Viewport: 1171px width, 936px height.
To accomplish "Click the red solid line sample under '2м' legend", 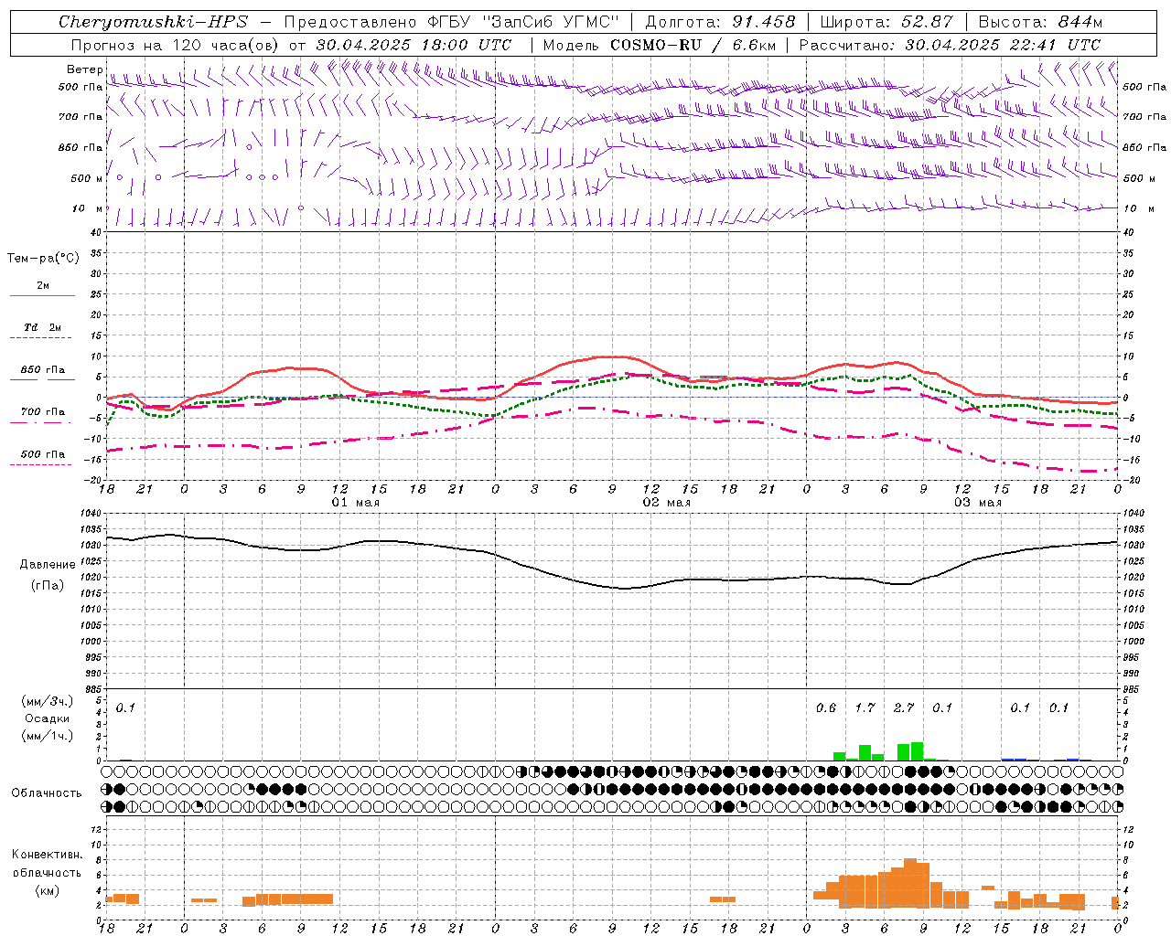I will tap(42, 295).
